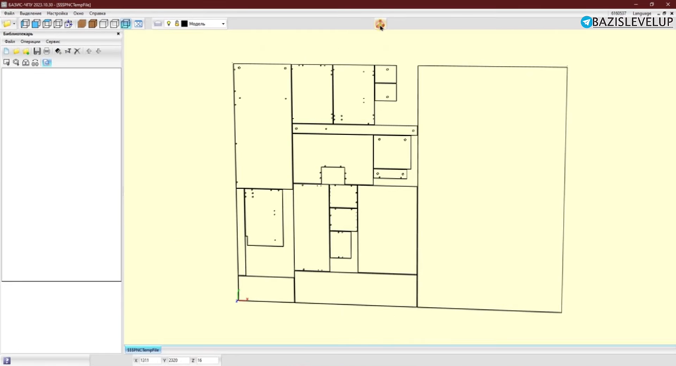The height and width of the screenshot is (366, 676).
Task: Open the Сервис menu in Библиотекарь
Action: [53, 42]
